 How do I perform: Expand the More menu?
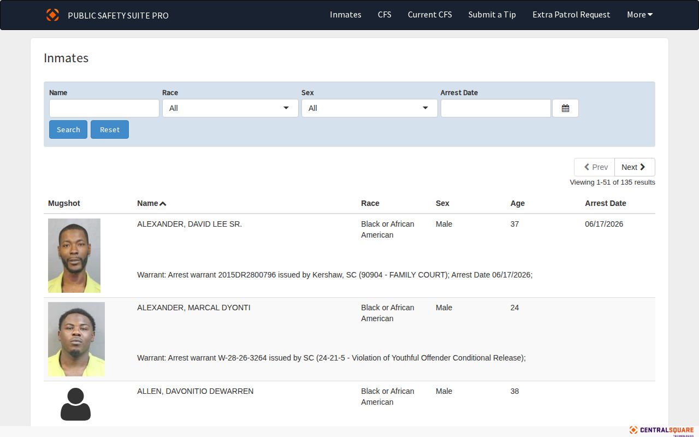(x=640, y=15)
